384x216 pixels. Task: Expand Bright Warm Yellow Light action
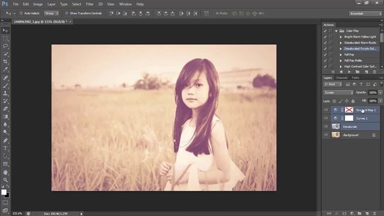[x=341, y=37]
